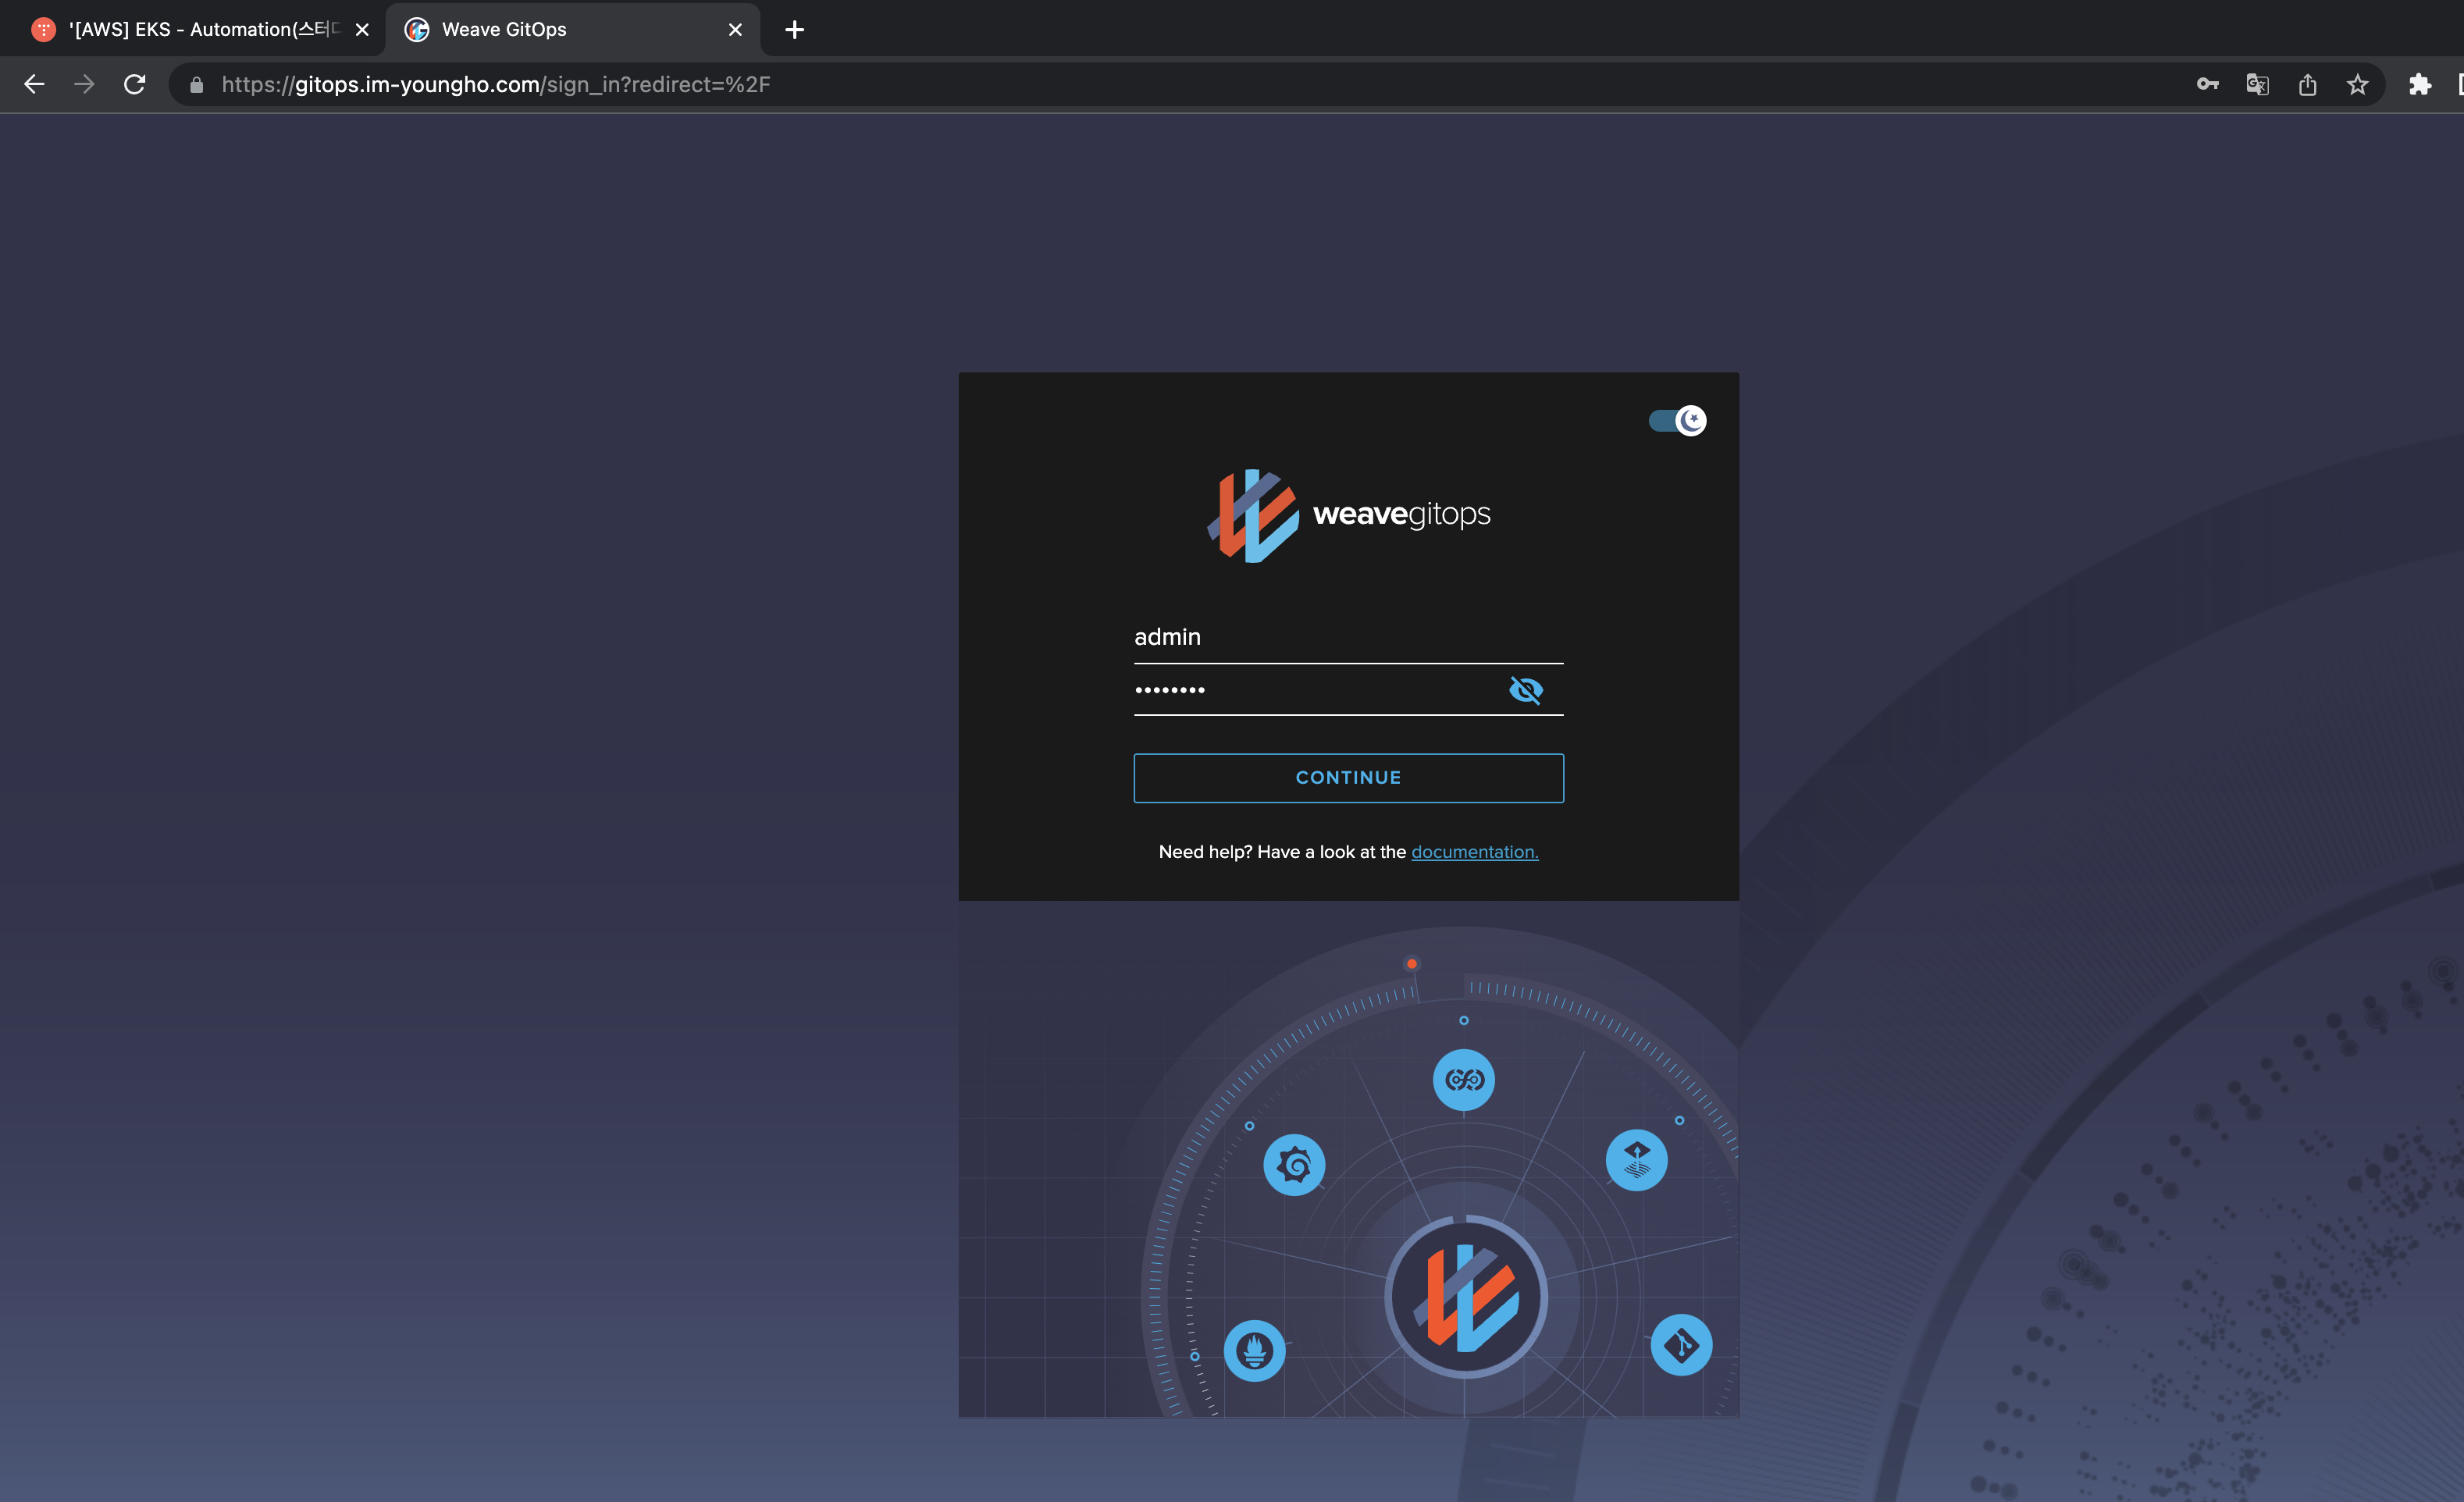This screenshot has height=1502, width=2464.
Task: Open the saved passwords key icon
Action: point(2207,85)
